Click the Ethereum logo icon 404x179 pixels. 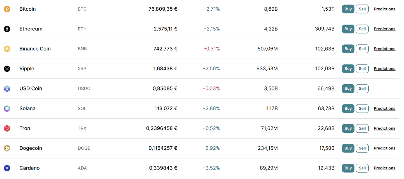(7, 29)
